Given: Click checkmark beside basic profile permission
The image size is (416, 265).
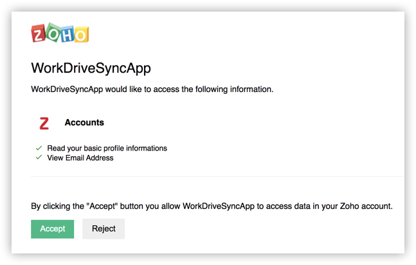Looking at the screenshot, I should click(x=39, y=148).
